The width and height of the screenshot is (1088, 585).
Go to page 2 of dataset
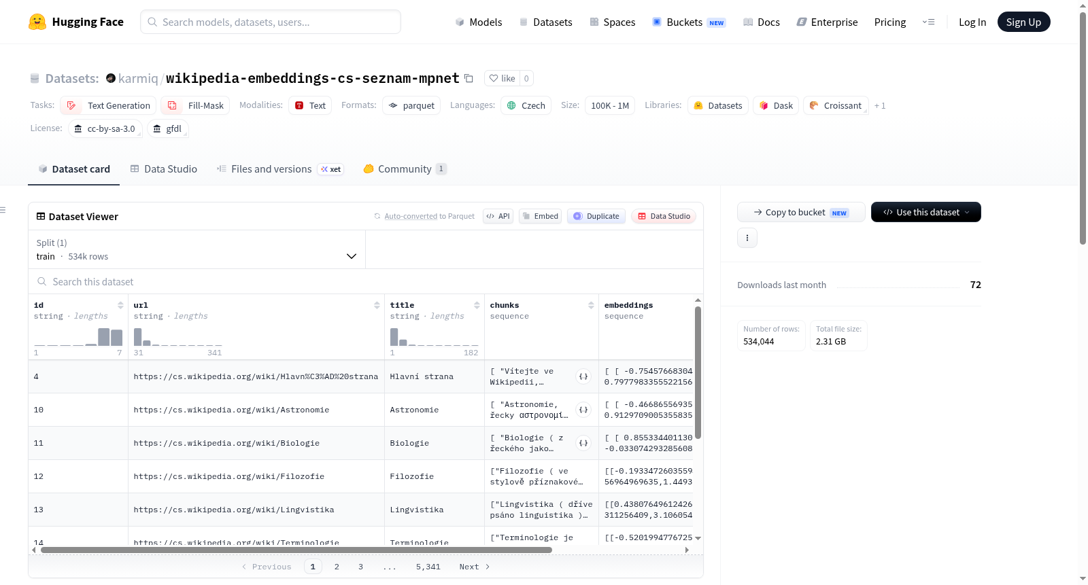[x=337, y=567]
